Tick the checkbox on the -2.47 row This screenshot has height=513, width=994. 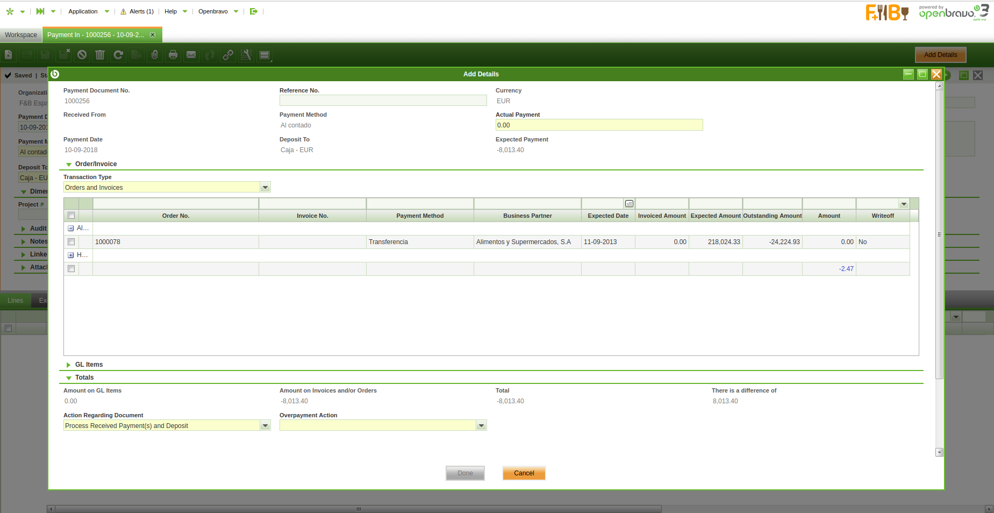point(71,269)
